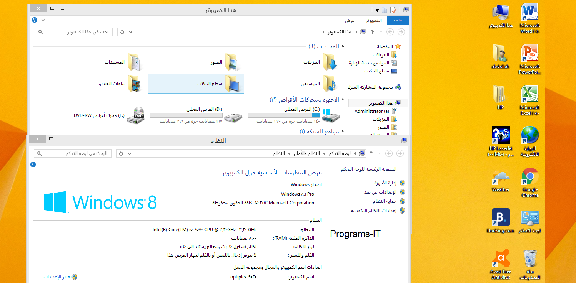Expand the ribbon chevron beside help icon
The height and width of the screenshot is (283, 576).
tap(43, 20)
